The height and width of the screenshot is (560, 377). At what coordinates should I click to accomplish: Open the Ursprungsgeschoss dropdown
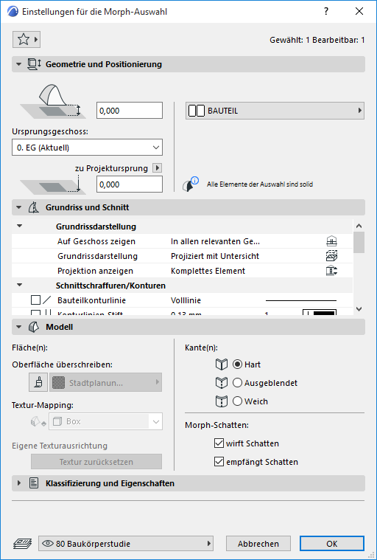pos(88,148)
